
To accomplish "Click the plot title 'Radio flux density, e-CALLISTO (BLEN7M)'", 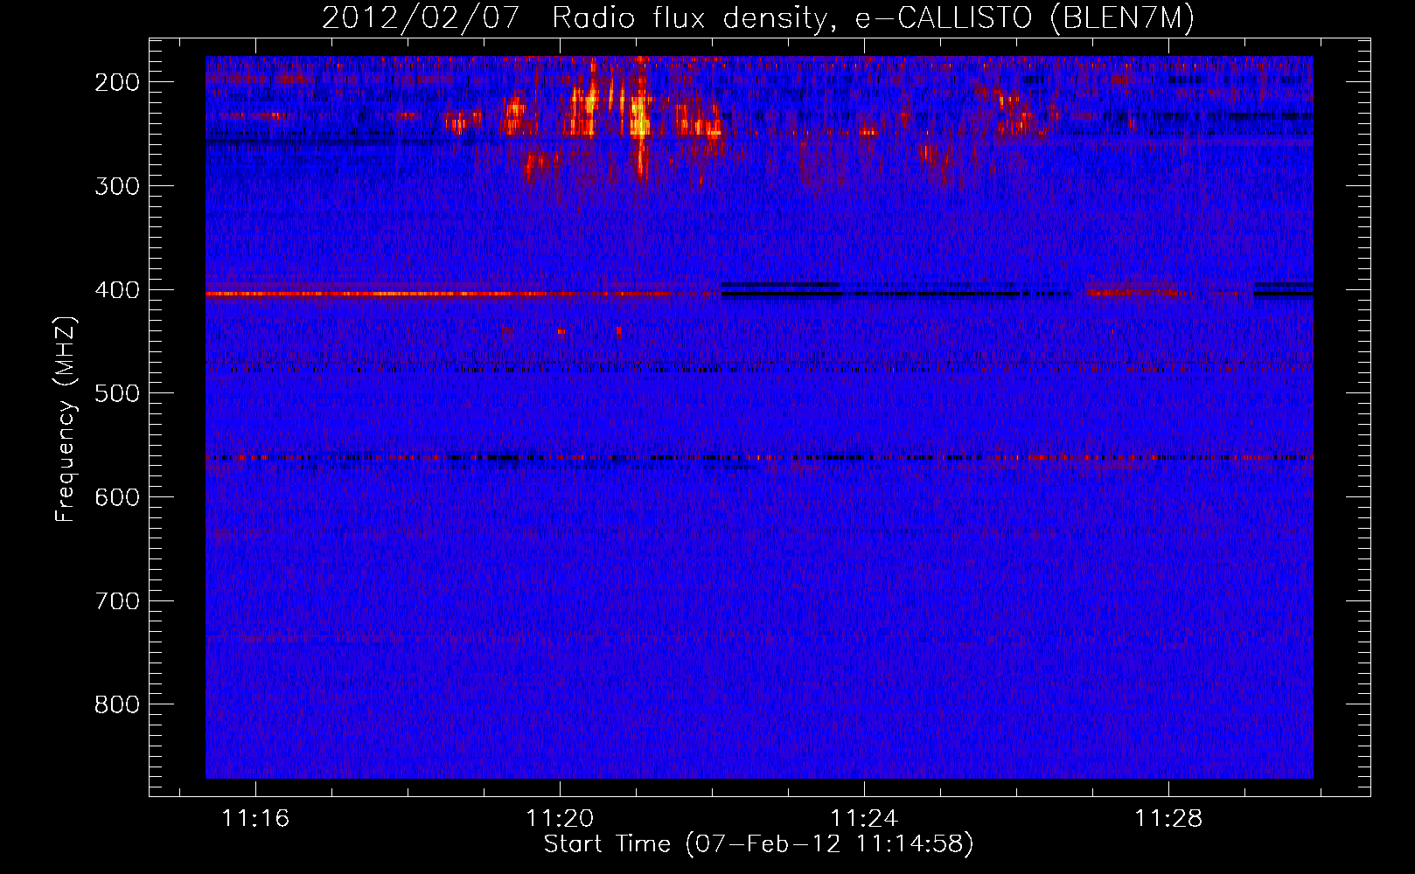I will (x=873, y=17).
